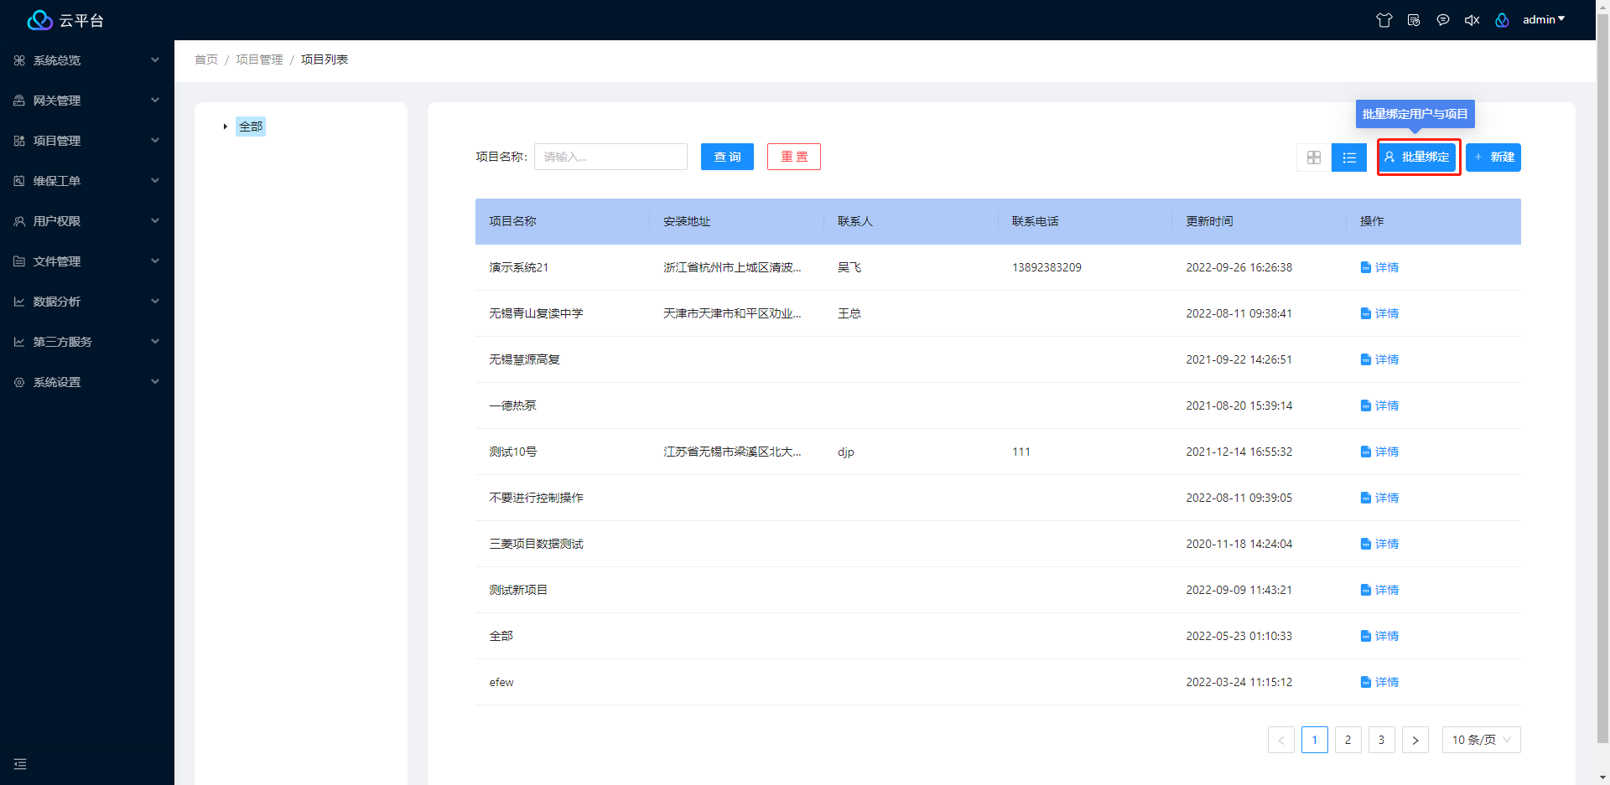Click the 批量绑定 button
This screenshot has width=1610, height=785.
coord(1417,157)
